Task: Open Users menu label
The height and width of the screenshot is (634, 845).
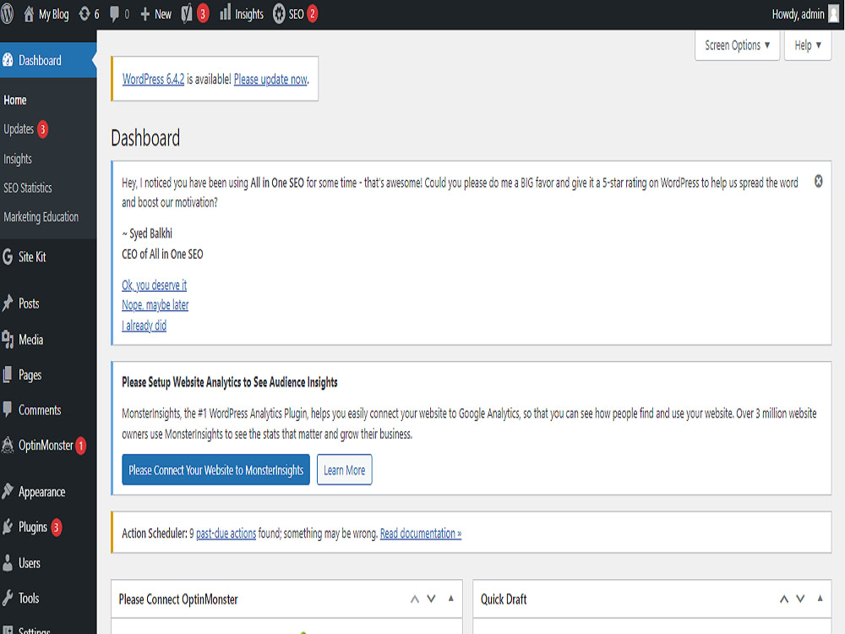Action: 29,563
